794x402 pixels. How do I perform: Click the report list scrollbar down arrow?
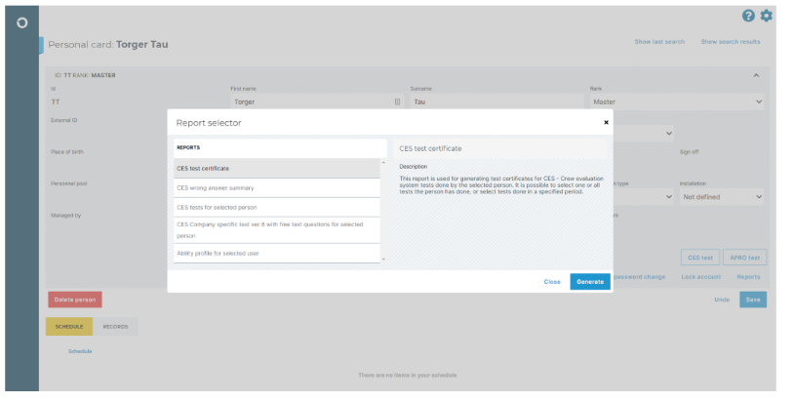tap(383, 260)
